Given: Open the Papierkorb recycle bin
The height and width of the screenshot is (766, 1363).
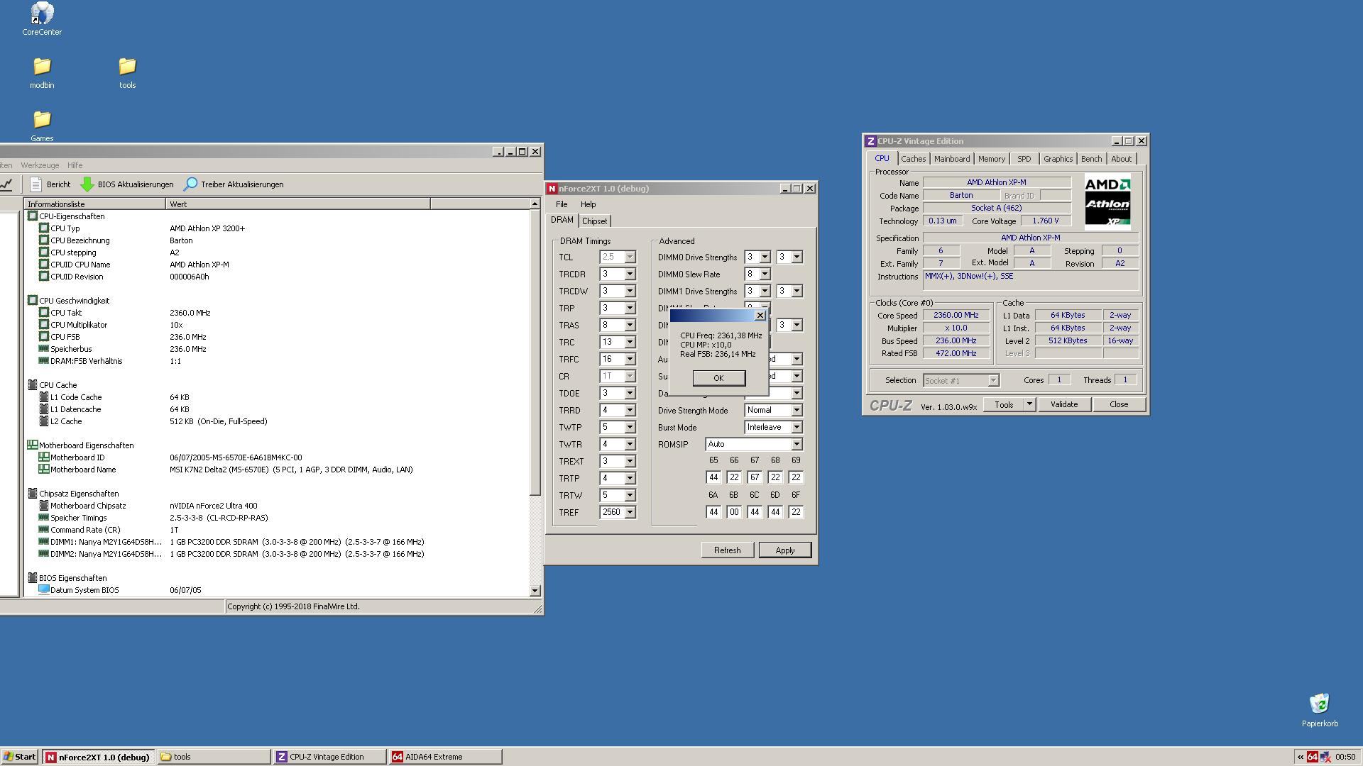Looking at the screenshot, I should [x=1320, y=710].
